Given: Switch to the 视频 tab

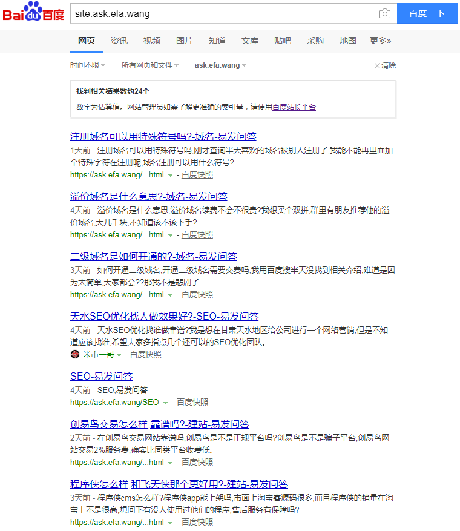Looking at the screenshot, I should click(x=152, y=41).
